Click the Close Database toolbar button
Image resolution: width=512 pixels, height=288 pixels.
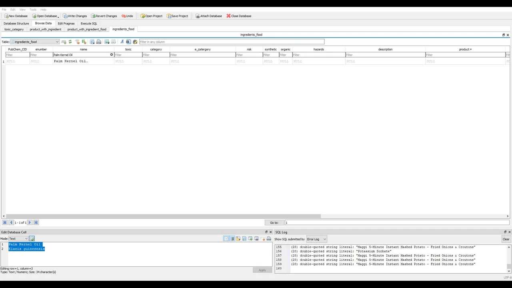(239, 16)
